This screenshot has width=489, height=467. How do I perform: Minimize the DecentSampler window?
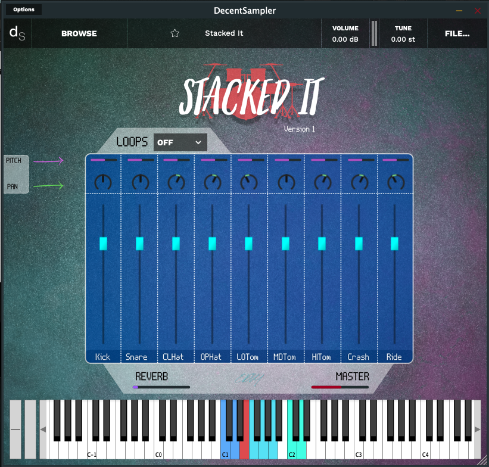click(x=459, y=11)
